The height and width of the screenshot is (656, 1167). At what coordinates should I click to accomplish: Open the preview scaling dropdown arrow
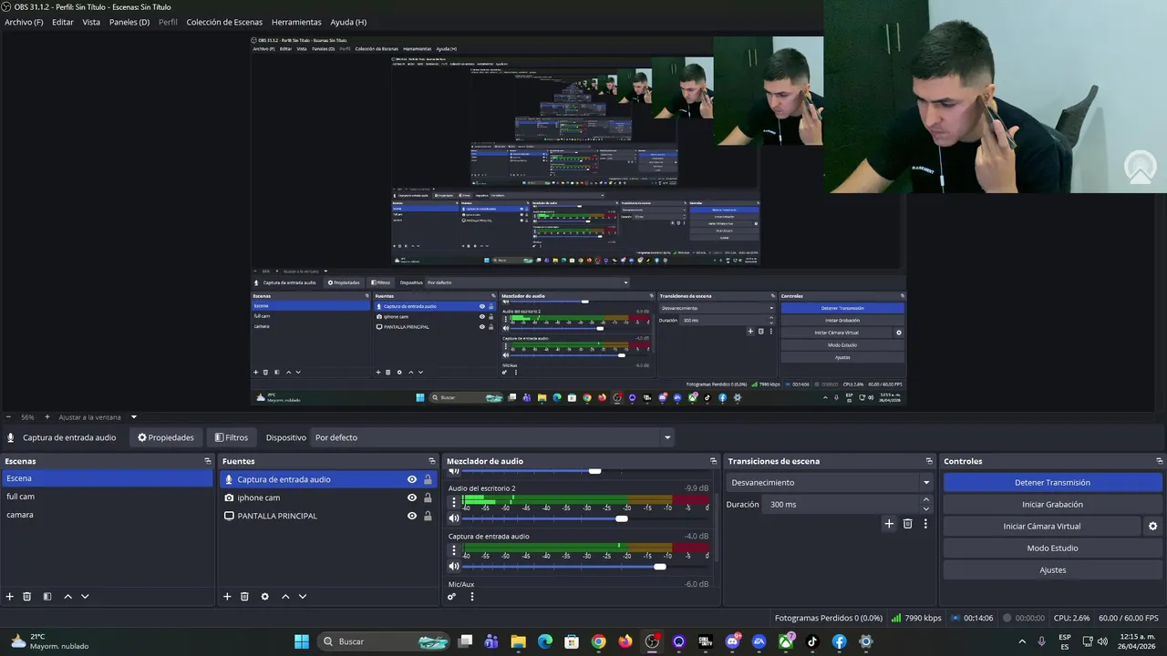tap(133, 417)
